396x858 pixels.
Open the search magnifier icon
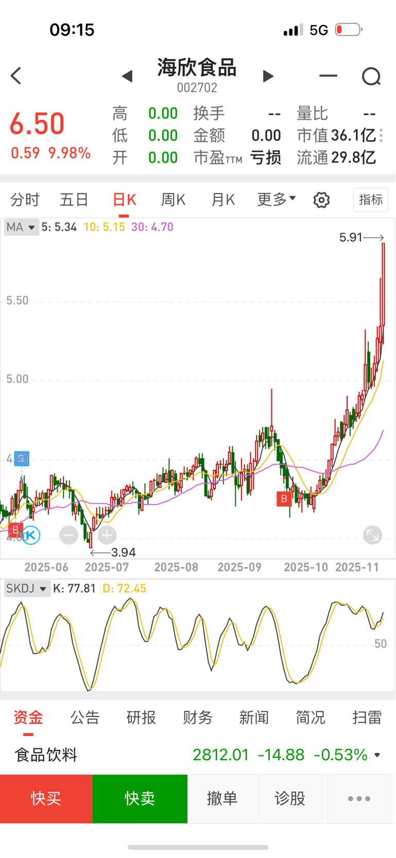(x=371, y=76)
